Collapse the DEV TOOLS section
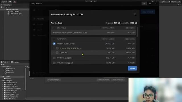The height and width of the screenshot is (102, 182). click(x=54, y=28)
